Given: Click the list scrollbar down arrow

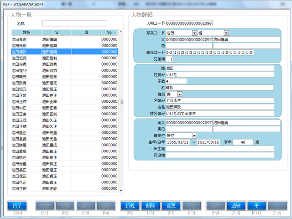Looking at the screenshot, I should (x=120, y=191).
